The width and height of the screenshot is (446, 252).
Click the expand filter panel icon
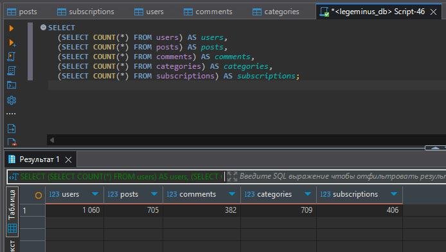232,176
